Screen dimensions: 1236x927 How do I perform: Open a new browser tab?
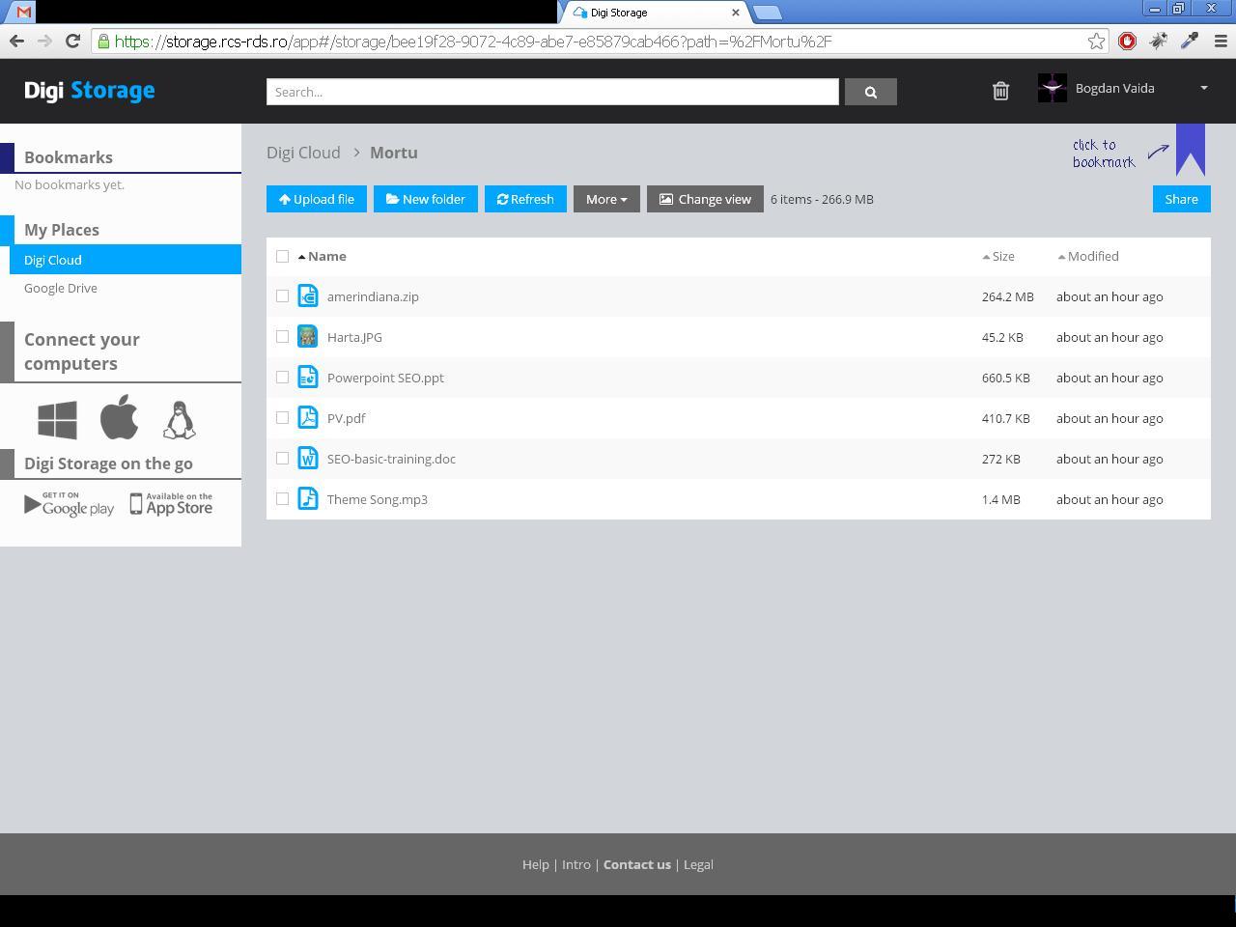pyautogui.click(x=767, y=13)
